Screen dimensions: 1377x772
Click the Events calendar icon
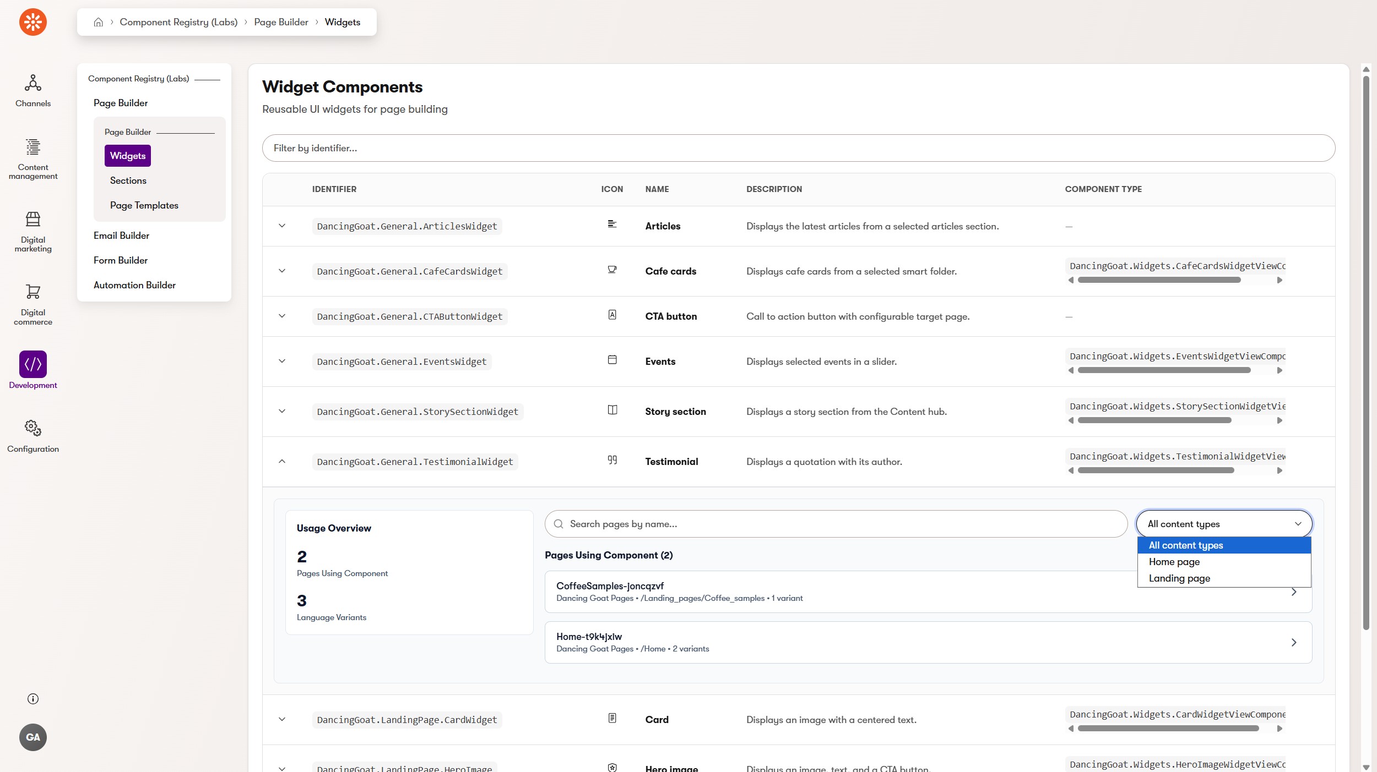pos(612,360)
